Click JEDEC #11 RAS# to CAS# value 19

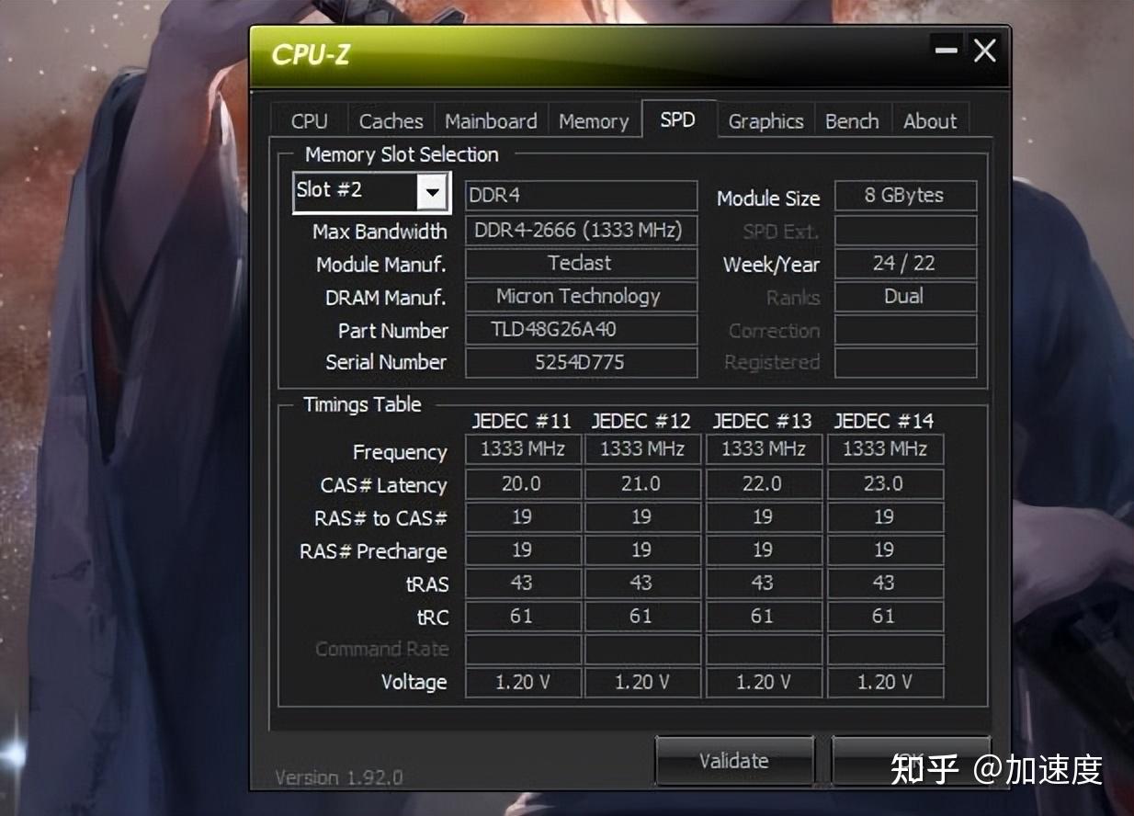click(523, 516)
